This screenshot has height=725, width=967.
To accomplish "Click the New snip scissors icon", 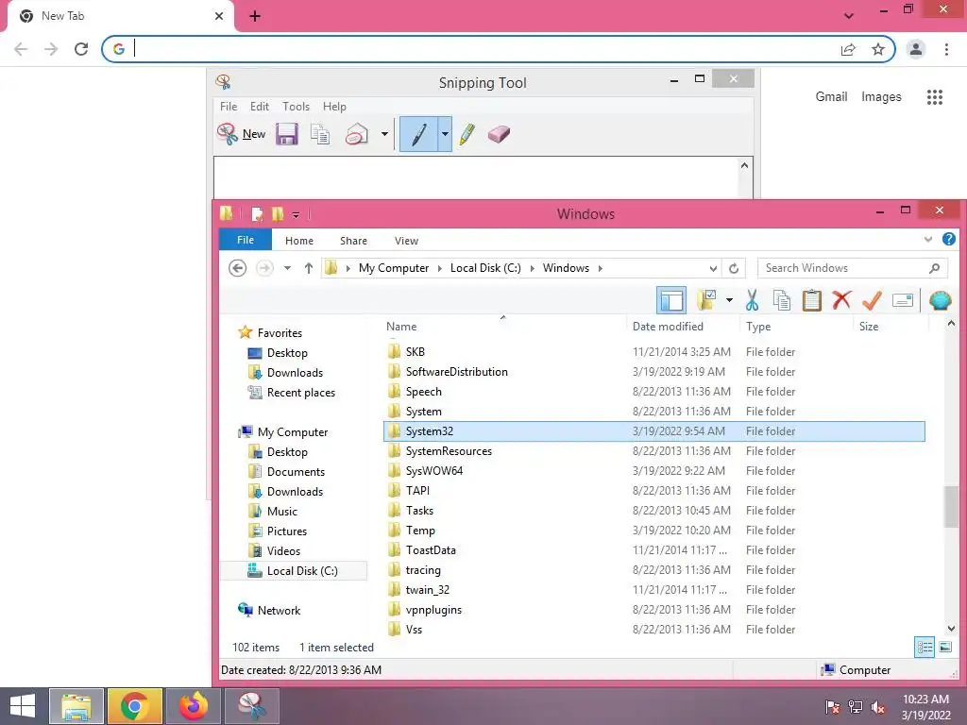I will click(228, 134).
